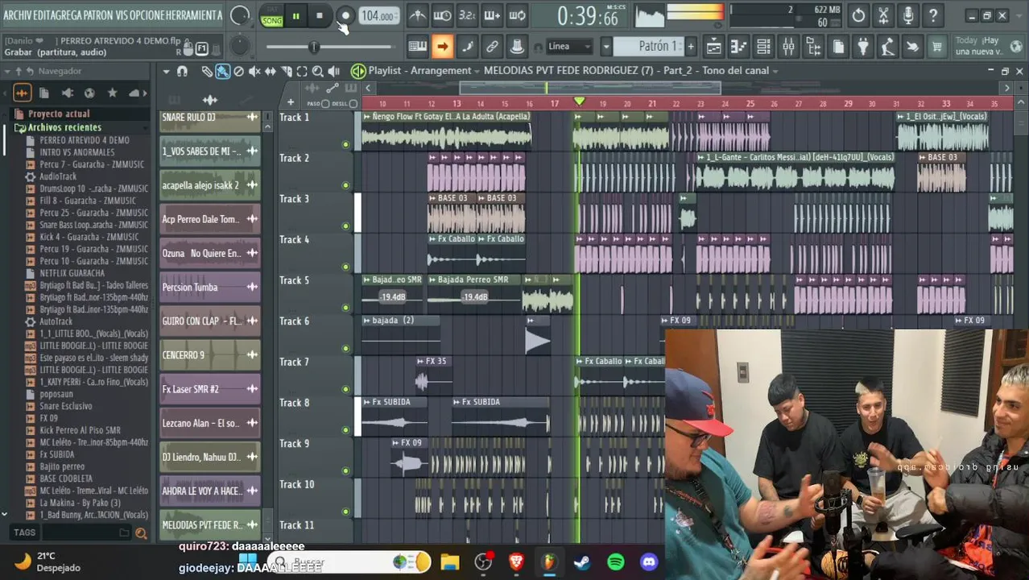Open Playlist Arrangement dropdown arrow
This screenshot has width=1029, height=580.
click(477, 71)
